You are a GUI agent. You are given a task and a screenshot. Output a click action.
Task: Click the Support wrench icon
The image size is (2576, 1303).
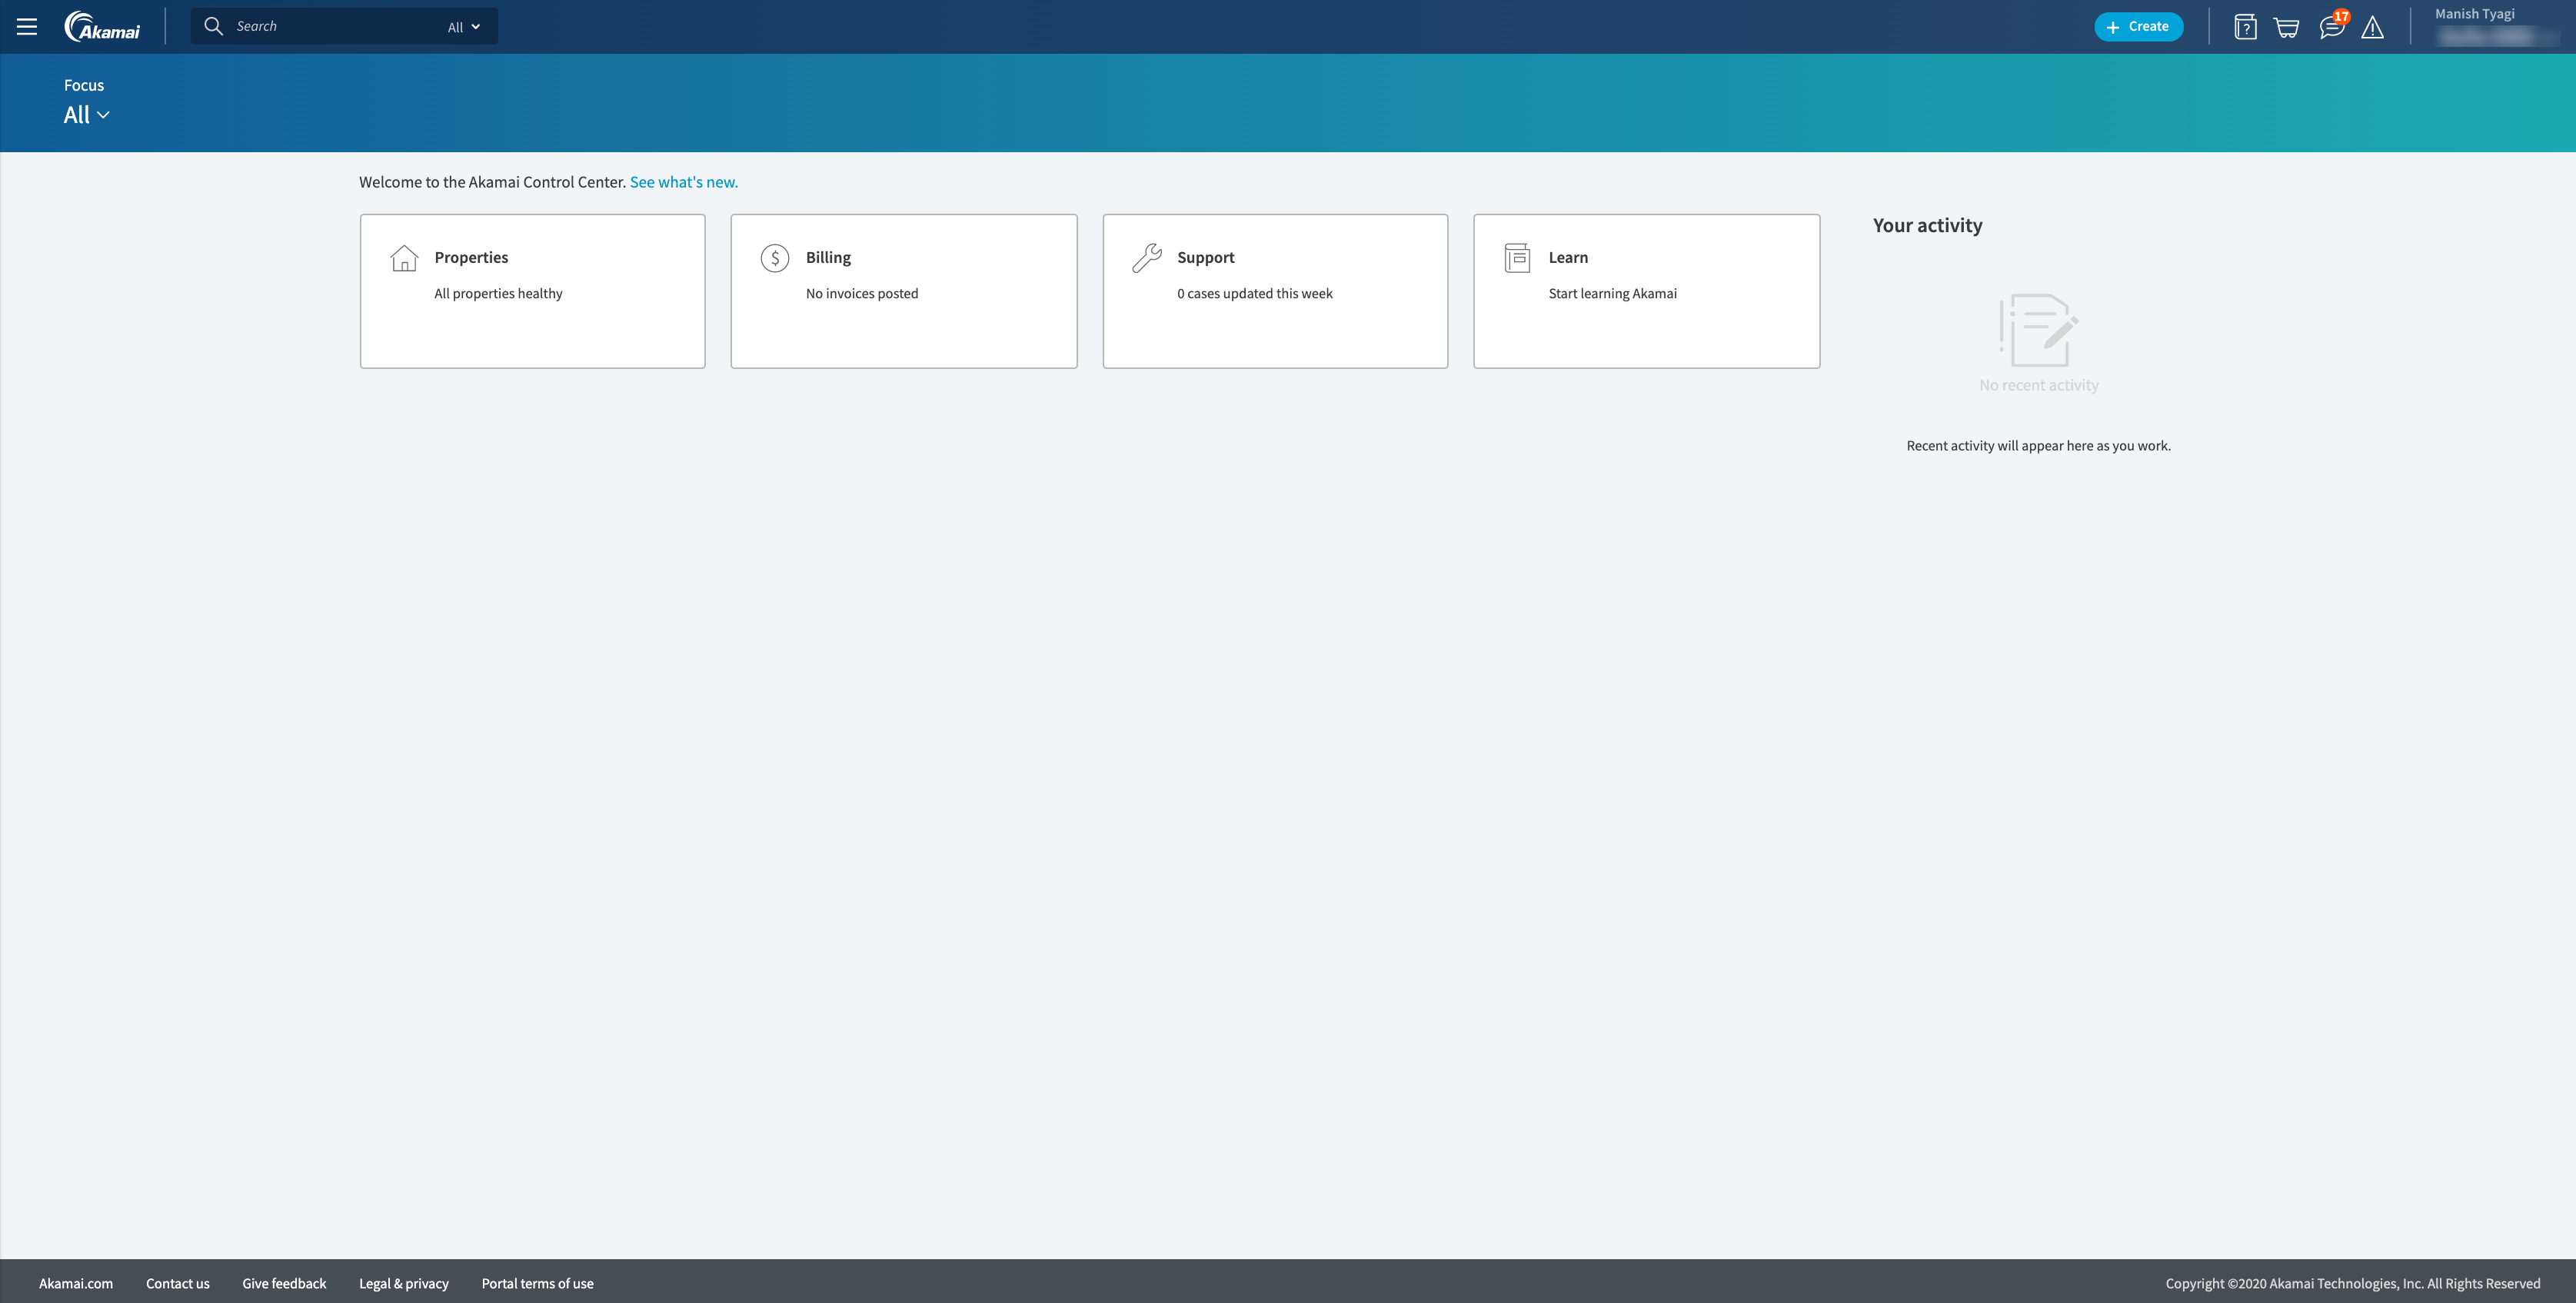[1146, 258]
